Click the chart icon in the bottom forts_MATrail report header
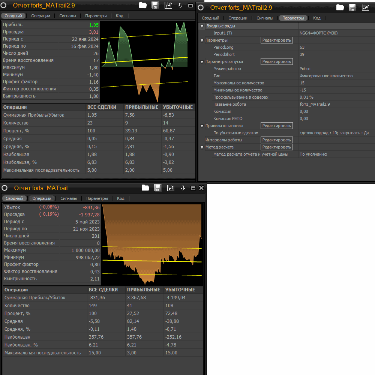This screenshot has height=375, width=375. (171, 188)
